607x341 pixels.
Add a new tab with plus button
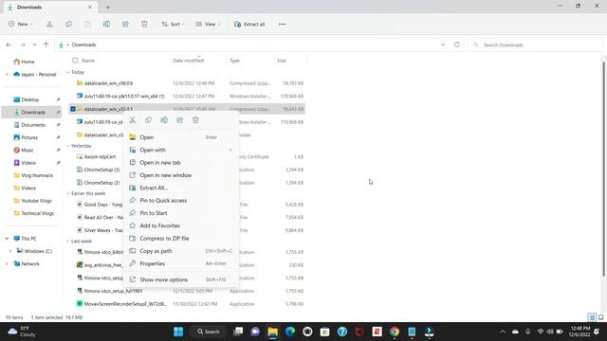108,7
